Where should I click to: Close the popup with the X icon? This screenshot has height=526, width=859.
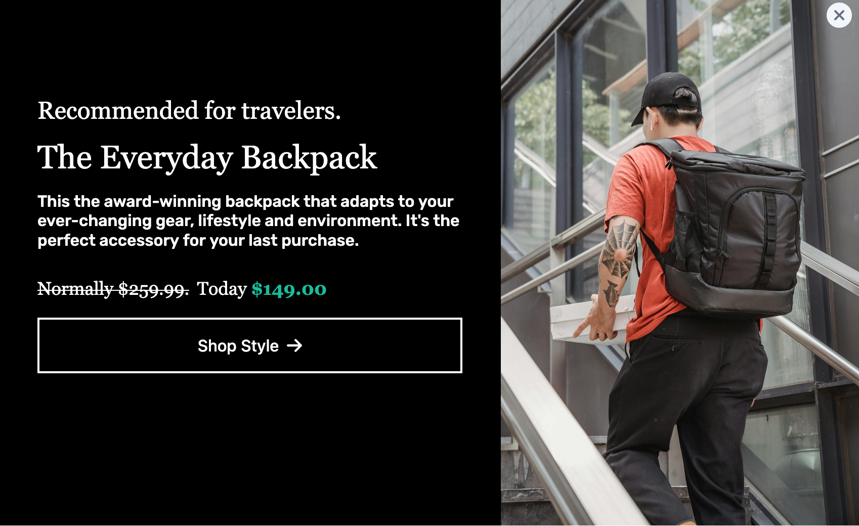pyautogui.click(x=839, y=15)
